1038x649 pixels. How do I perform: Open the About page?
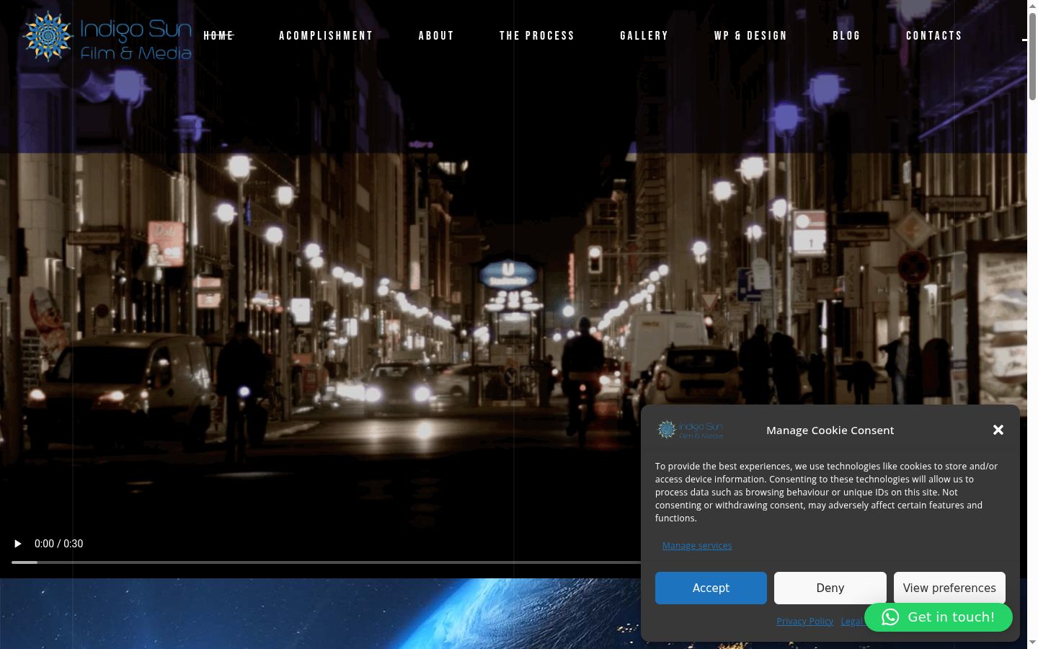tap(436, 35)
